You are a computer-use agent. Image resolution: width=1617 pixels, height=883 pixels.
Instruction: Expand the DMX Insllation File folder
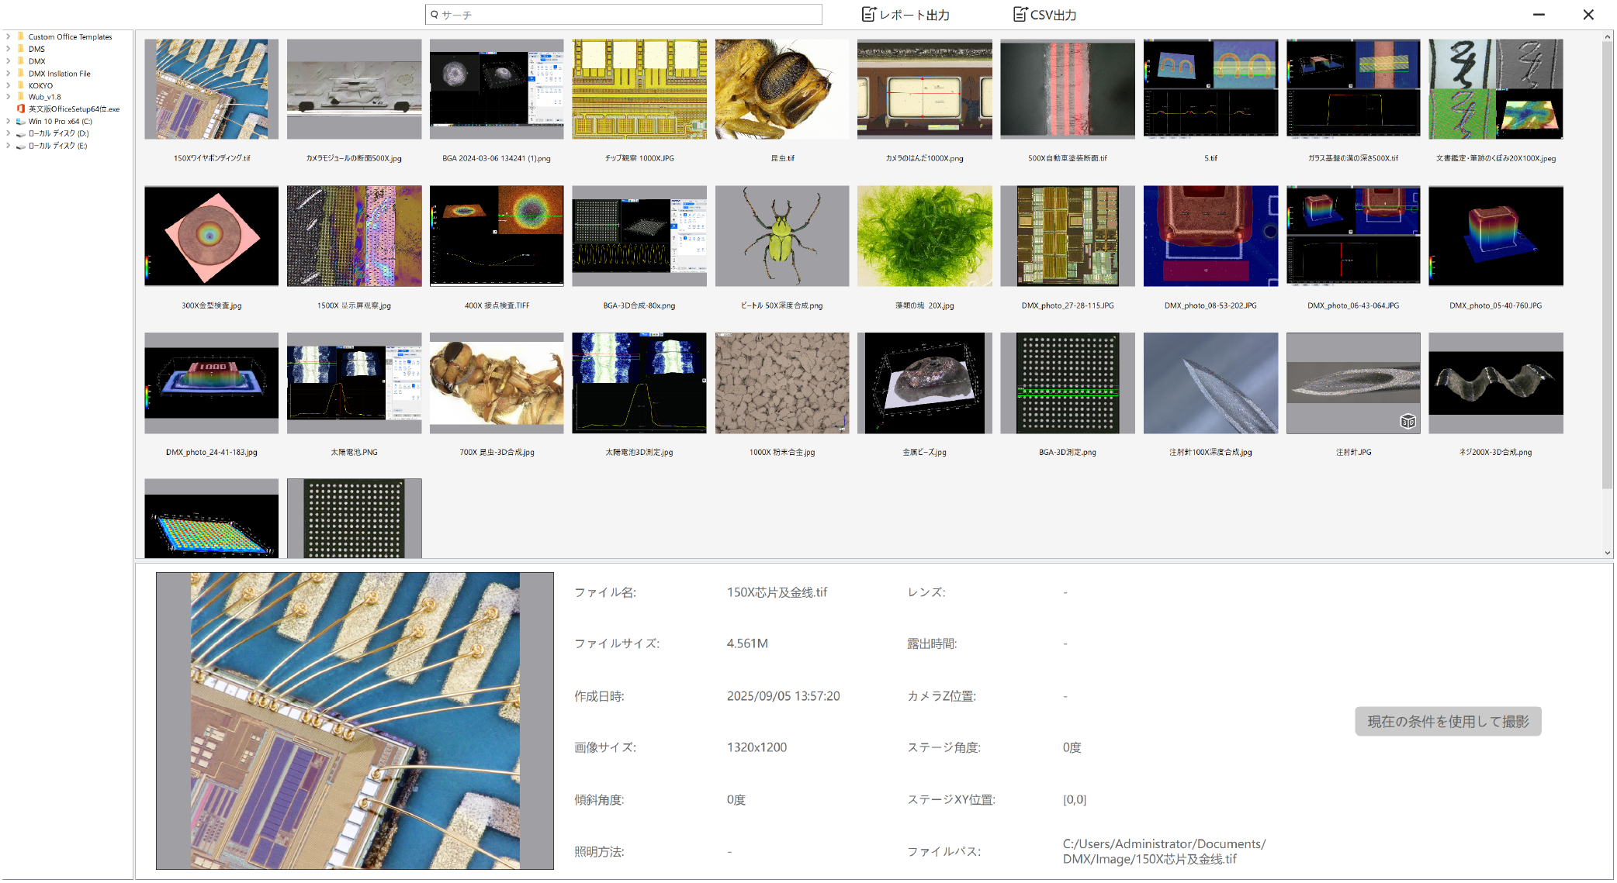pos(9,74)
